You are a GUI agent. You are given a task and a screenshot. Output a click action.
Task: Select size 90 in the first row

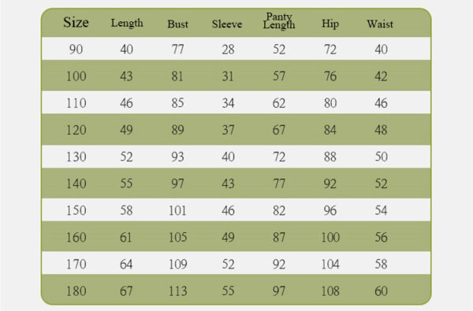[x=76, y=49]
